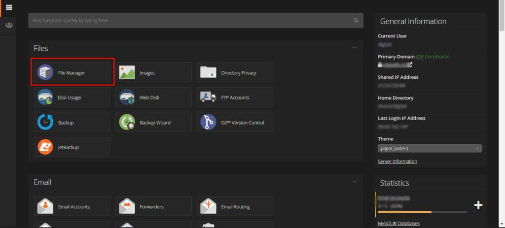Open the Server Information link
Screen dimensions: 505x228
pos(397,162)
